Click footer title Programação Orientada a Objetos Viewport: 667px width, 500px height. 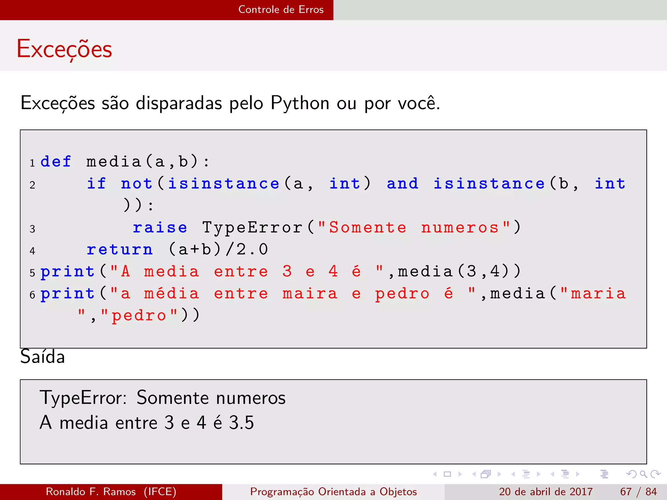click(333, 492)
